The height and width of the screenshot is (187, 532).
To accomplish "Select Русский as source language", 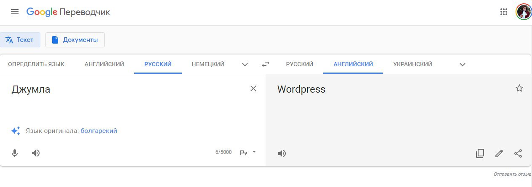I will [158, 64].
